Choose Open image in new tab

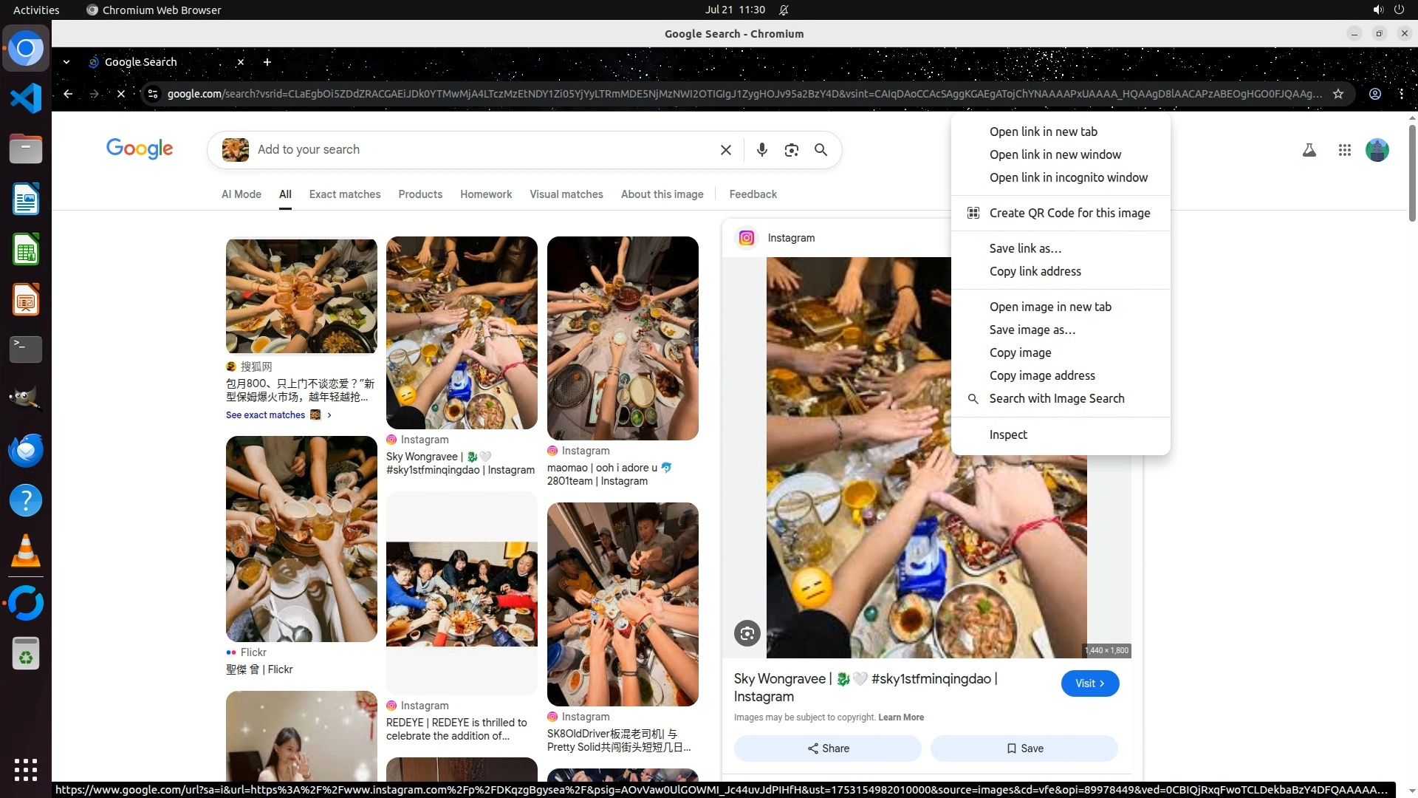[1049, 307]
